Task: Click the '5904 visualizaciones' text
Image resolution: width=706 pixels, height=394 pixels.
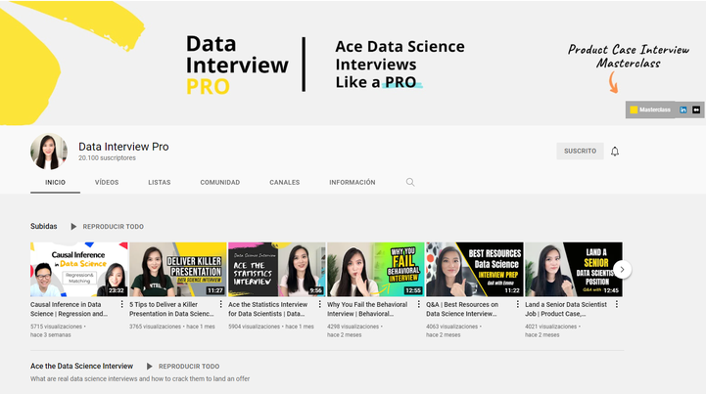Action: point(254,327)
